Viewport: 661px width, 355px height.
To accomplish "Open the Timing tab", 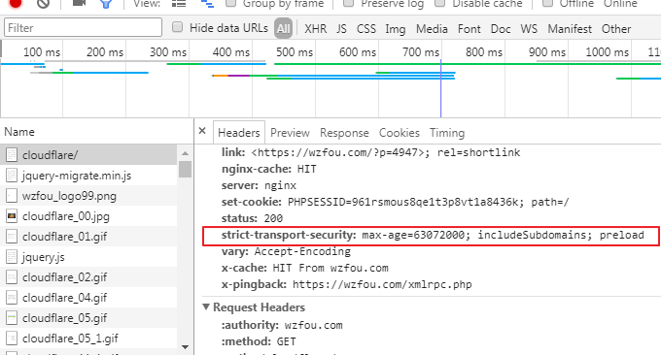I will (447, 133).
